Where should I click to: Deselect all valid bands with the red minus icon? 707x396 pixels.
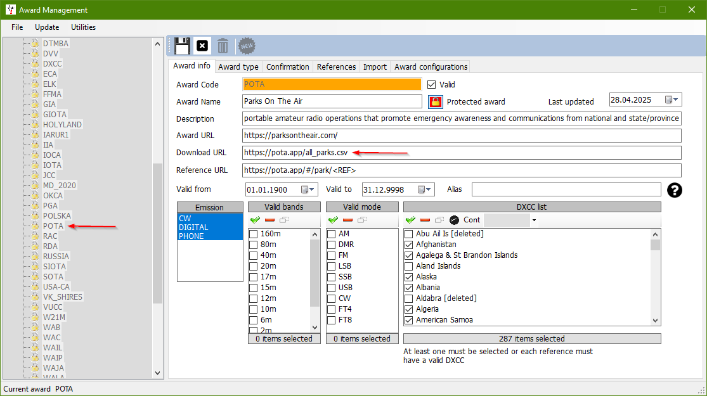(x=269, y=220)
